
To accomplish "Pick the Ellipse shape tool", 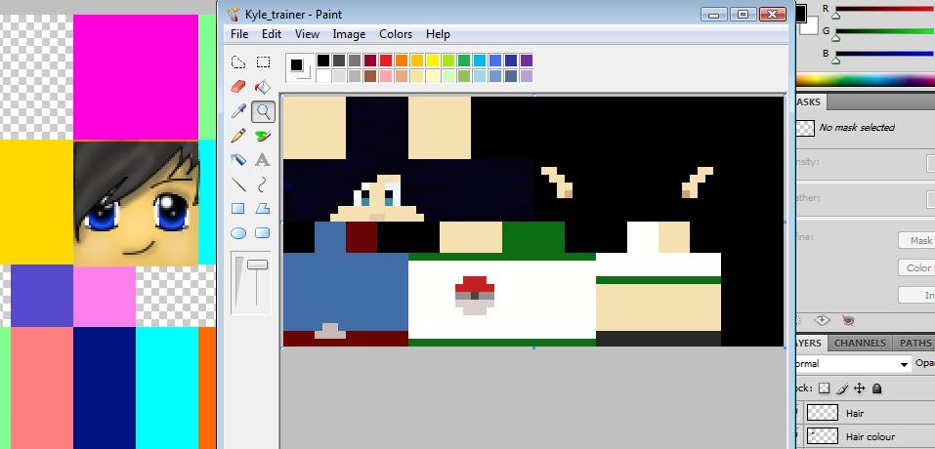I will tap(238, 233).
